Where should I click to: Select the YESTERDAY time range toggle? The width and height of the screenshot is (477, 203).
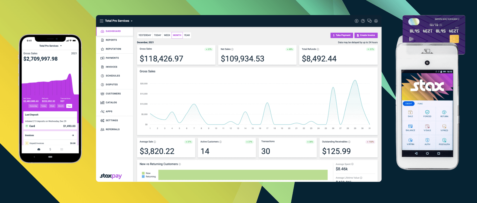tap(145, 35)
